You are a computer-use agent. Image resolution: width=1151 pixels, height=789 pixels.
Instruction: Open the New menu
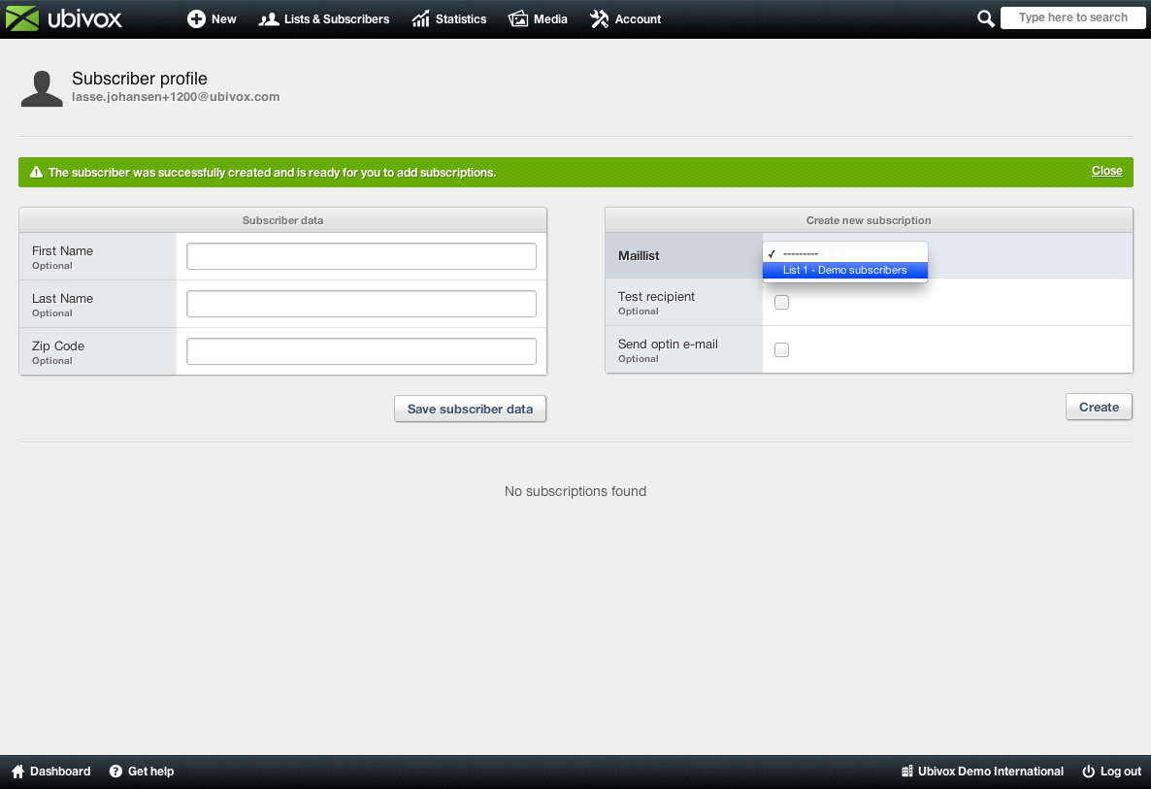pos(213,19)
